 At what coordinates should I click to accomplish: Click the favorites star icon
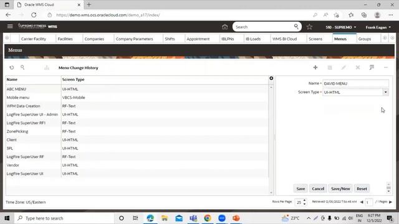click(309, 27)
